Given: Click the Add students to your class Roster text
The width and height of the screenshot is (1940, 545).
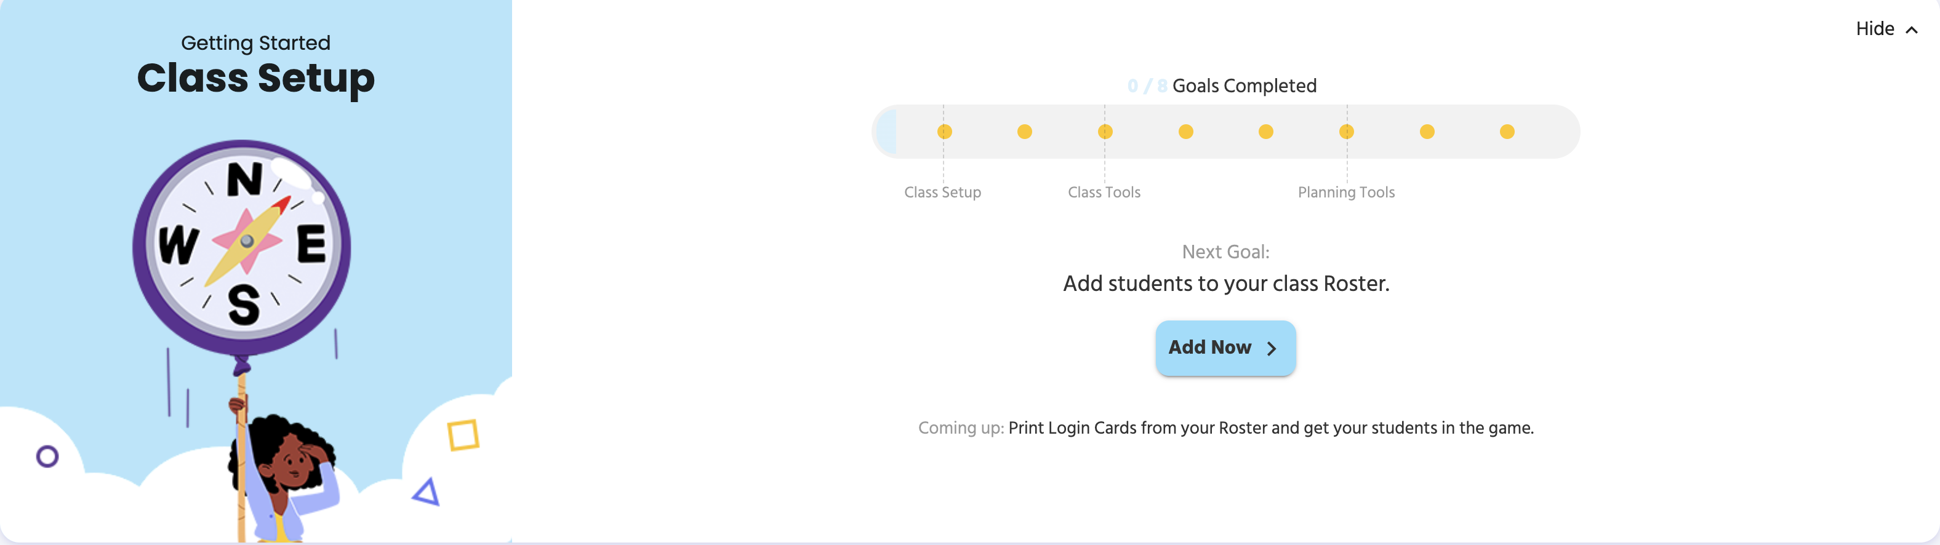Looking at the screenshot, I should pos(1225,284).
